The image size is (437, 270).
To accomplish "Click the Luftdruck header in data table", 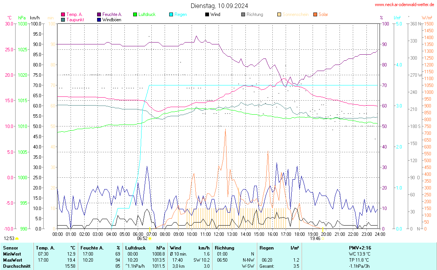I will click(x=135, y=248).
